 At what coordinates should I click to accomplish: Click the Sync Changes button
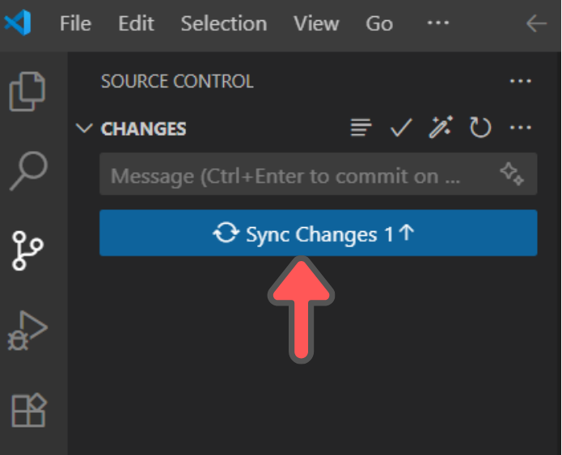(x=319, y=233)
